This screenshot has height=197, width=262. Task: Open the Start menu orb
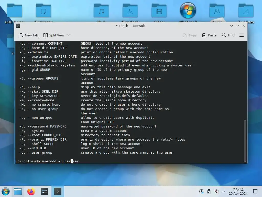6,191
